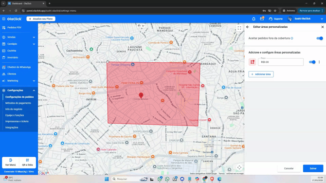Click the Pedidos PDV sidebar icon
326x183 pixels.
coord(4,27)
